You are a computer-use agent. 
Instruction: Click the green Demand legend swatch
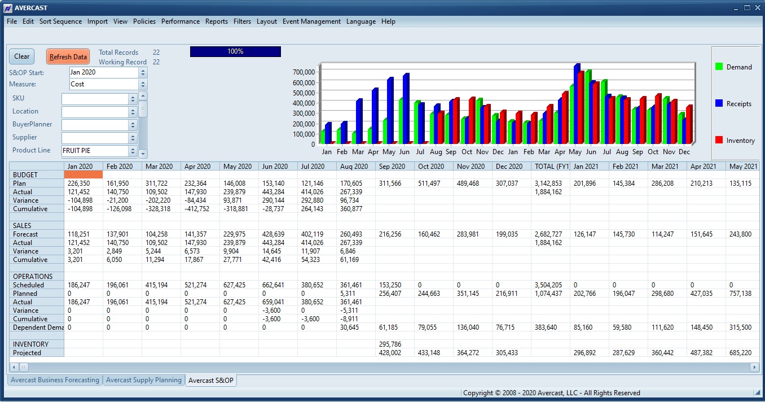pyautogui.click(x=719, y=67)
